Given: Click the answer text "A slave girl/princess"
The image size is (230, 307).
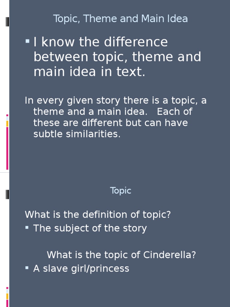Looking at the screenshot, I should (81, 268).
